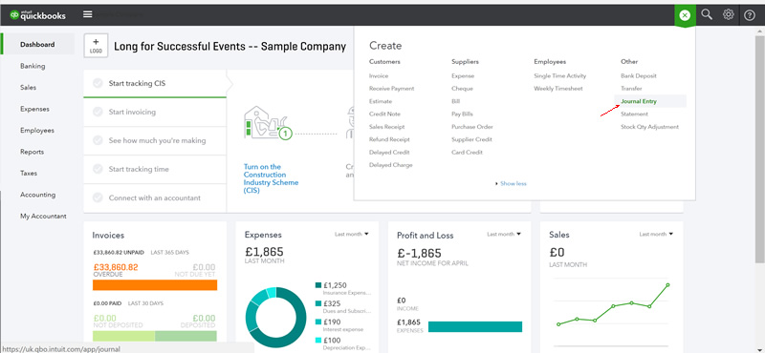
Task: Create a new Invoice
Action: pyautogui.click(x=379, y=76)
